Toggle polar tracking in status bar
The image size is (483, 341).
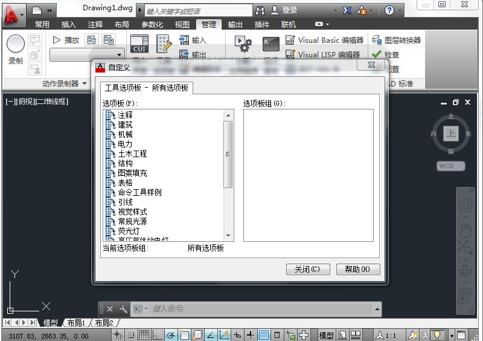pos(171,335)
